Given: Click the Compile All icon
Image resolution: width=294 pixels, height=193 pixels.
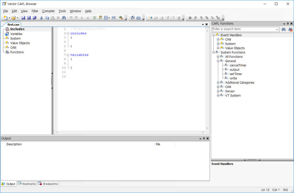Looking at the screenshot, I should pyautogui.click(x=139, y=18).
